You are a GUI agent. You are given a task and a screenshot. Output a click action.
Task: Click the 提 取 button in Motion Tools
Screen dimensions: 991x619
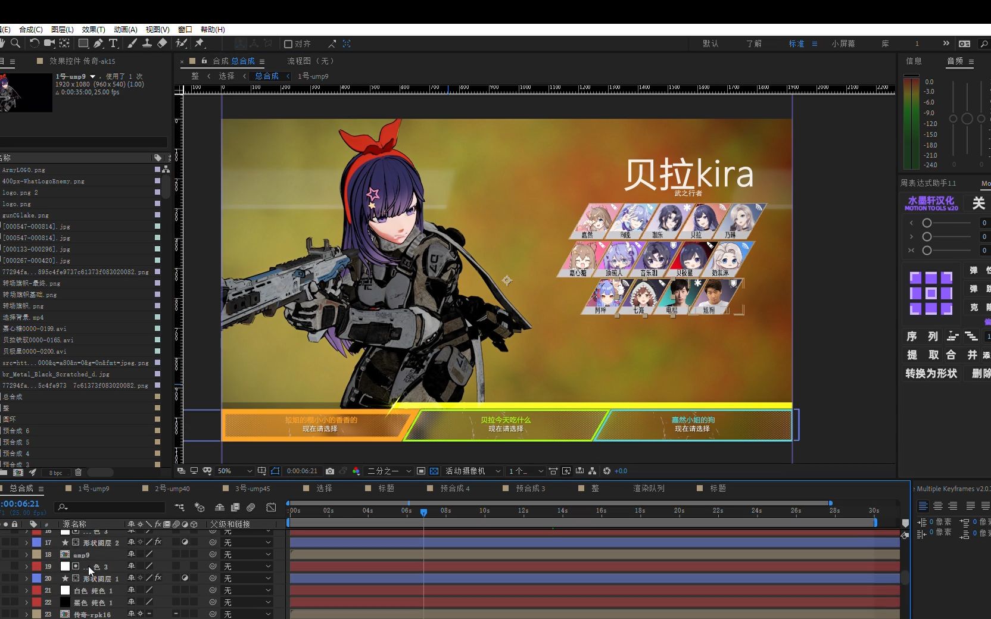click(922, 355)
